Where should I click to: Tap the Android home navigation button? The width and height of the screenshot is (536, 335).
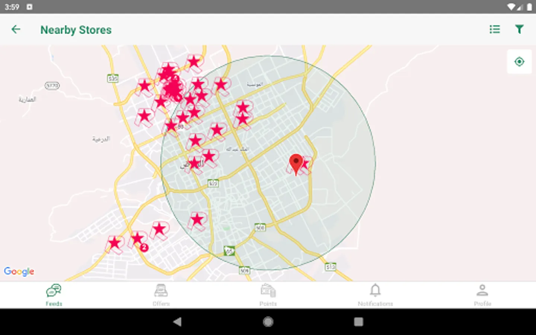pyautogui.click(x=268, y=322)
